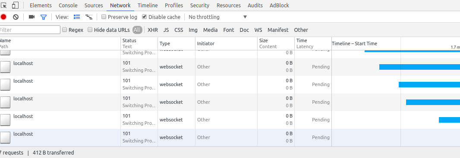The image size is (460, 158).
Task: Select the Network tab
Action: [x=120, y=5]
